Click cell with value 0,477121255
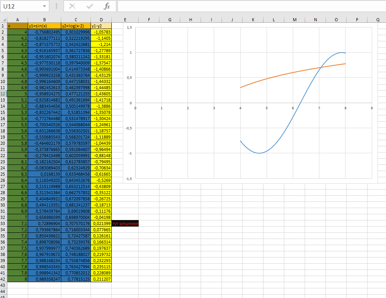This screenshot has width=386, height=298. click(76, 94)
